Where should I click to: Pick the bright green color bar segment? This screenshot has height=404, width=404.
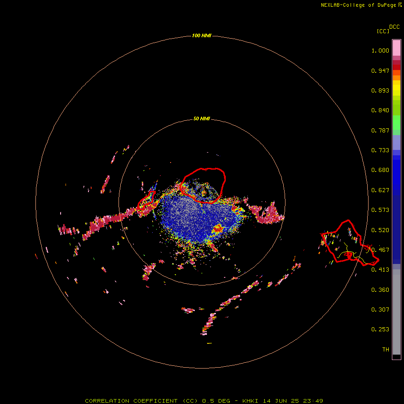[x=396, y=123]
